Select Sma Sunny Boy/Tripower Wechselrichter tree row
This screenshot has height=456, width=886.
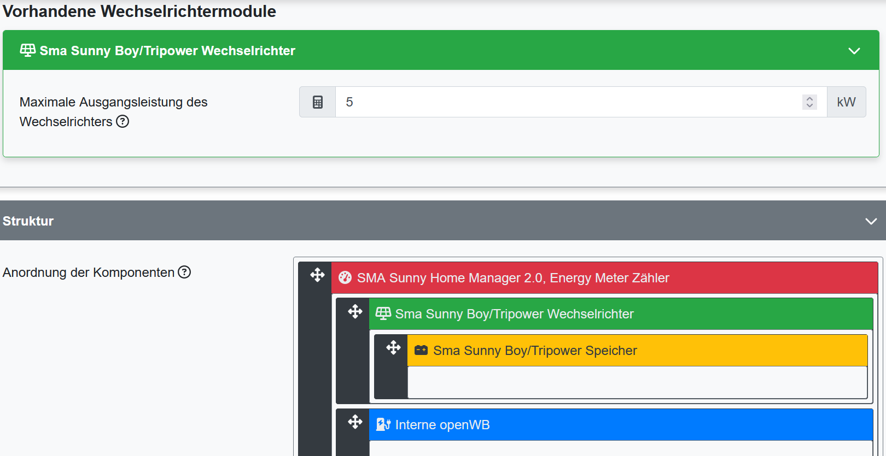(x=621, y=314)
